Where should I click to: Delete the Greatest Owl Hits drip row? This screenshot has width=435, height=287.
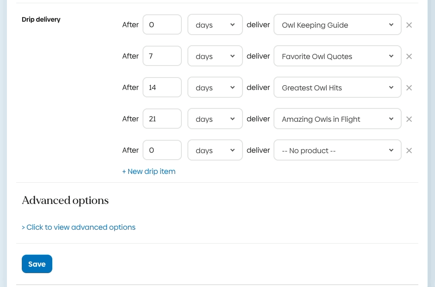coord(409,88)
